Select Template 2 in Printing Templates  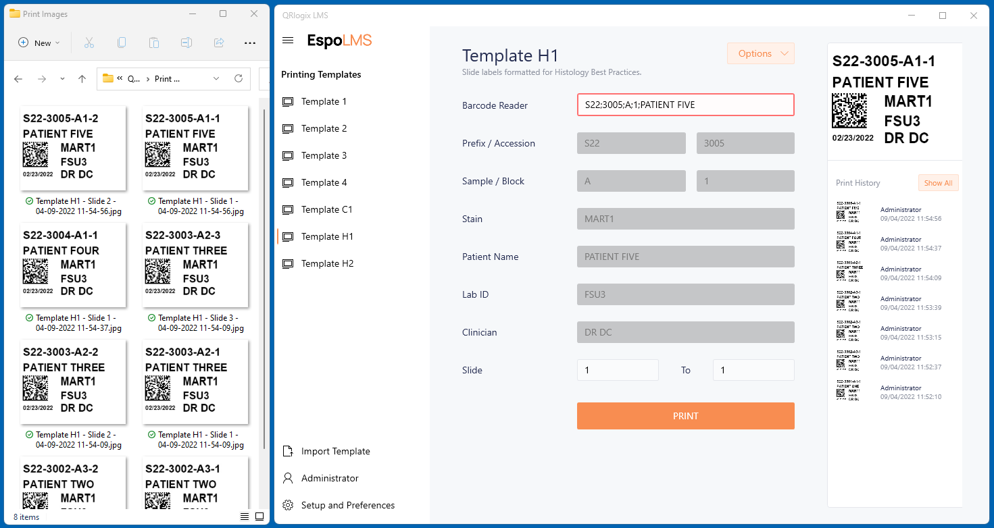324,128
